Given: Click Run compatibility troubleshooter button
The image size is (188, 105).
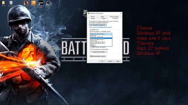Looking at the screenshot, I should point(98,25).
